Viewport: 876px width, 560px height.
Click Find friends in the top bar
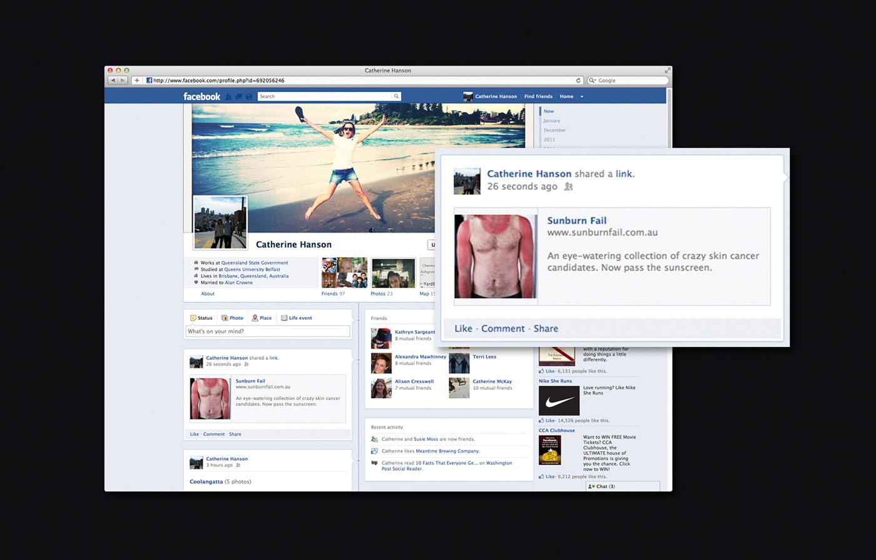tap(538, 97)
